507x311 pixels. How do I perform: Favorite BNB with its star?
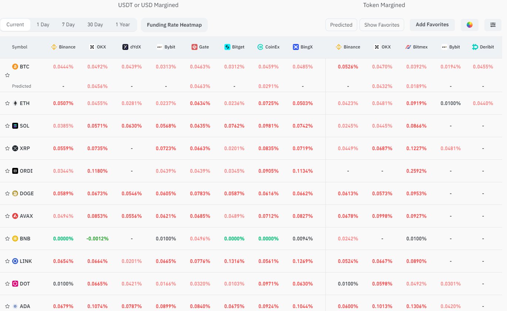(x=7, y=239)
